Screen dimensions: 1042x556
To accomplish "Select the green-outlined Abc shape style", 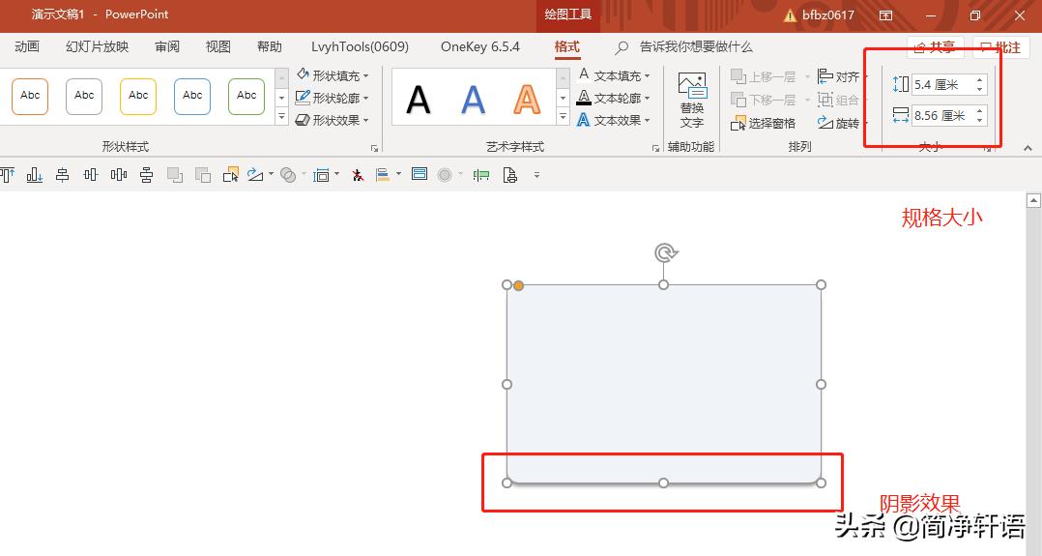I will click(246, 96).
